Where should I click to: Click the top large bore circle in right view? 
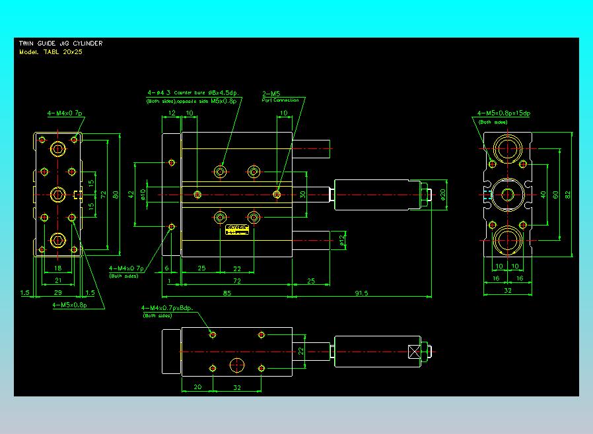tap(508, 149)
